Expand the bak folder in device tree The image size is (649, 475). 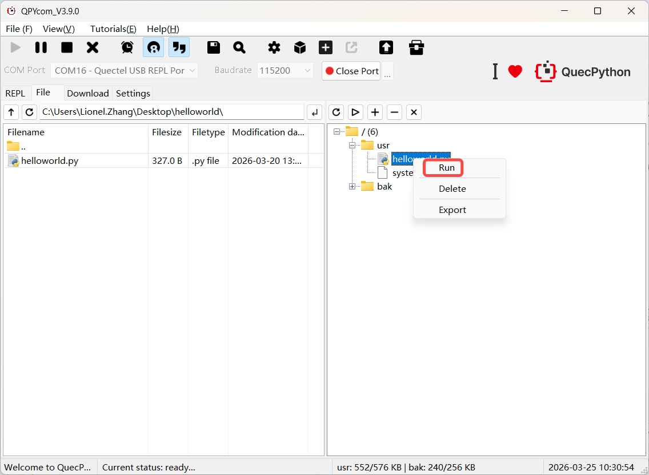tap(352, 187)
